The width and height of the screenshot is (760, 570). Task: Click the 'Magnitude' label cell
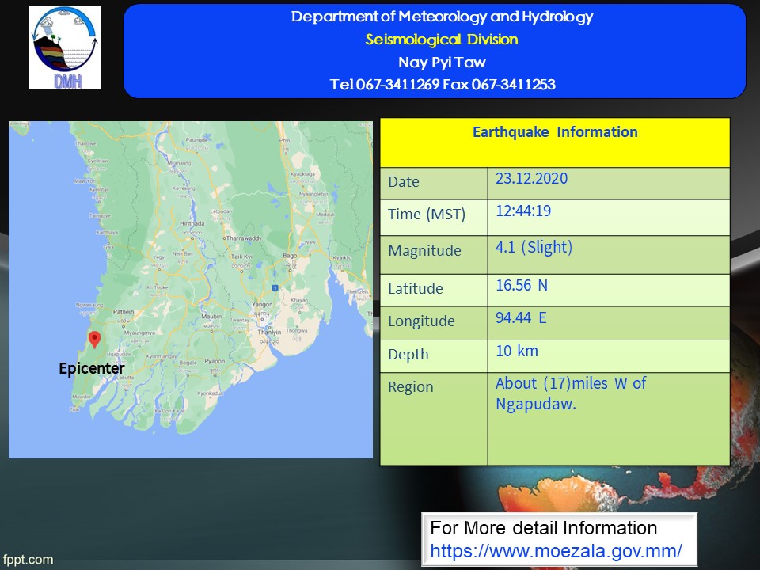434,254
